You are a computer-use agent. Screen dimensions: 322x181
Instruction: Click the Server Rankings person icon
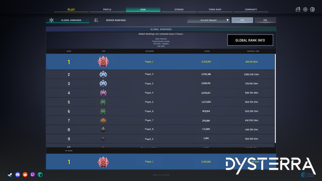point(96,20)
